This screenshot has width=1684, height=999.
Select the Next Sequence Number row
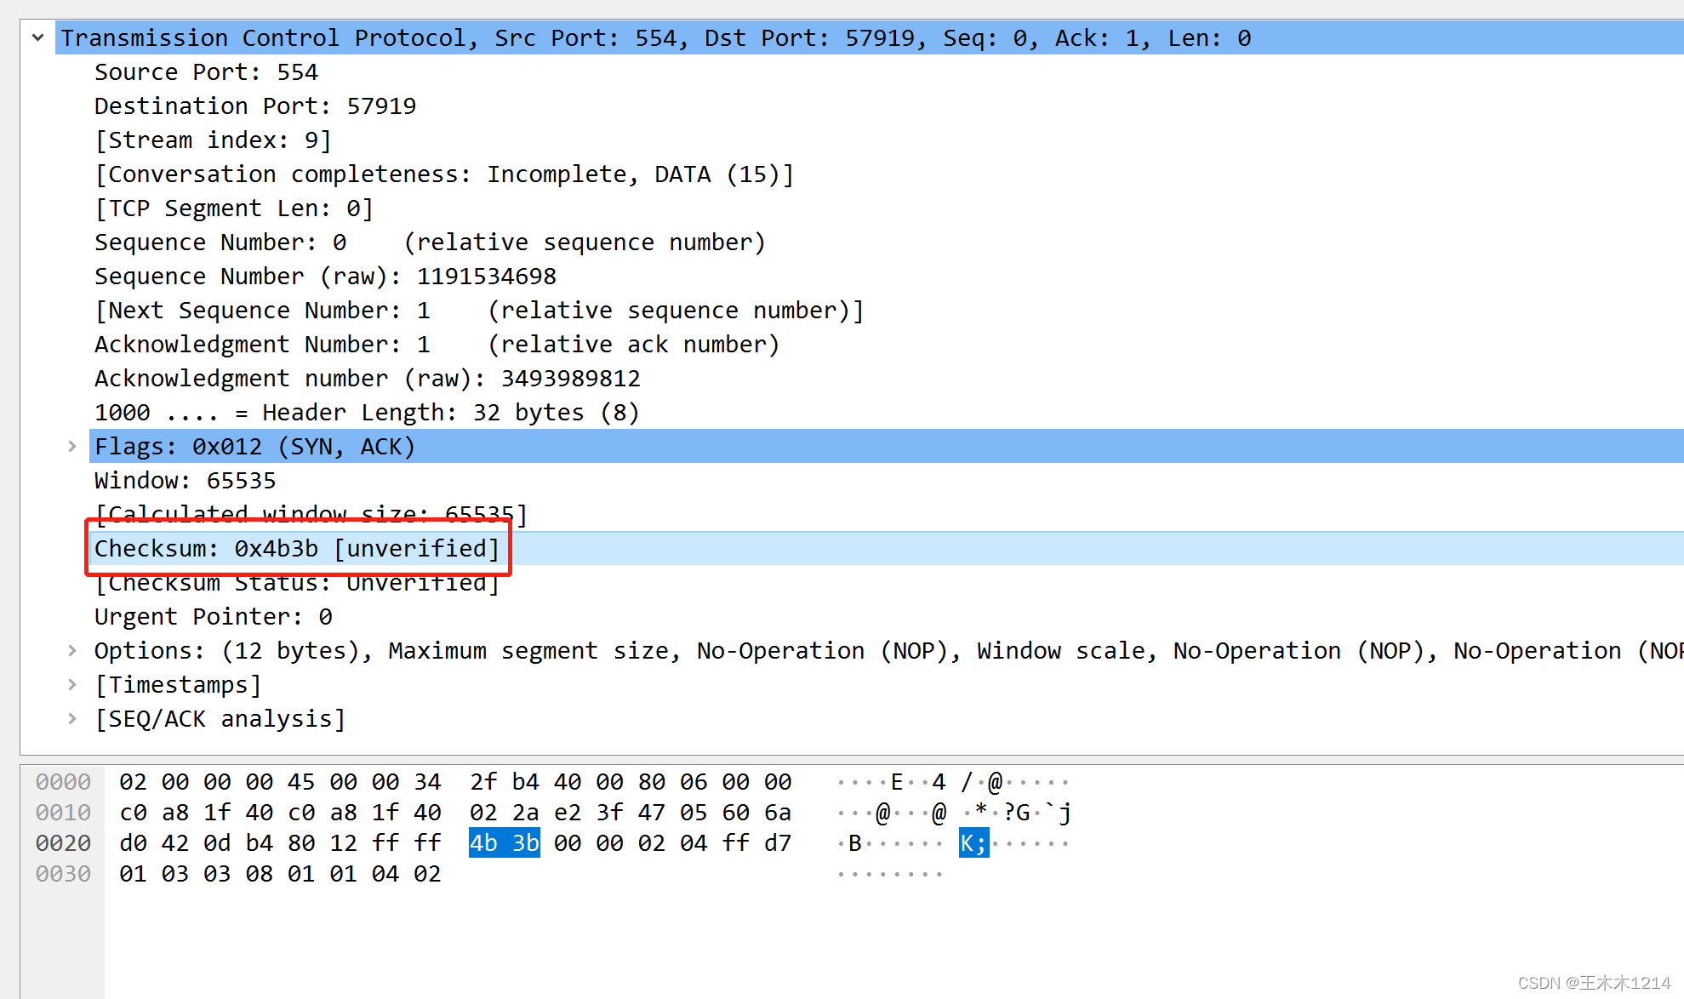pyautogui.click(x=478, y=311)
